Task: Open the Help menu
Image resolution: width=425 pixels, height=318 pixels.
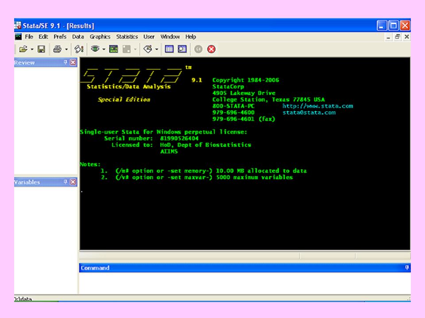Action: 190,37
